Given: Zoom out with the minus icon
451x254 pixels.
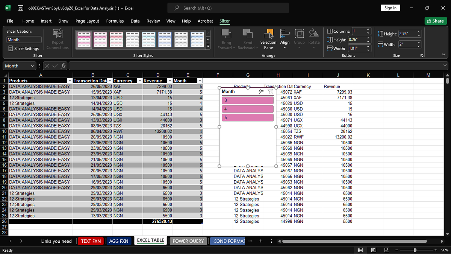Looking at the screenshot, I should [x=397, y=250].
